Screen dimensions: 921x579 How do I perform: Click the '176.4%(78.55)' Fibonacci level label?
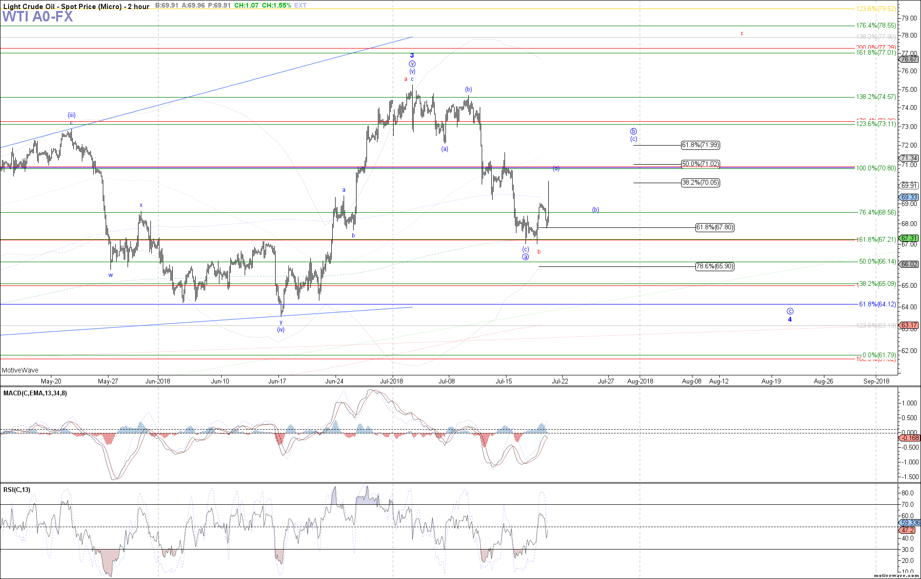click(x=876, y=26)
